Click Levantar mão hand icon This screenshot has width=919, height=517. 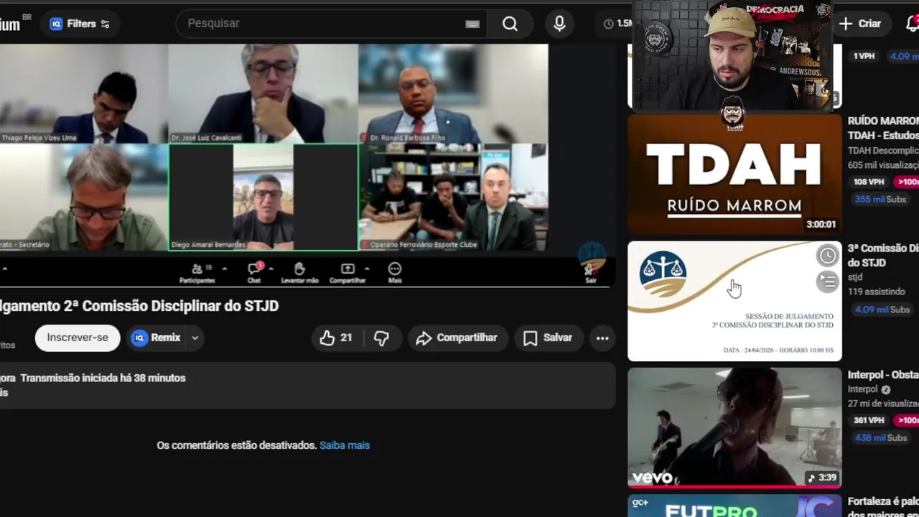click(x=299, y=272)
